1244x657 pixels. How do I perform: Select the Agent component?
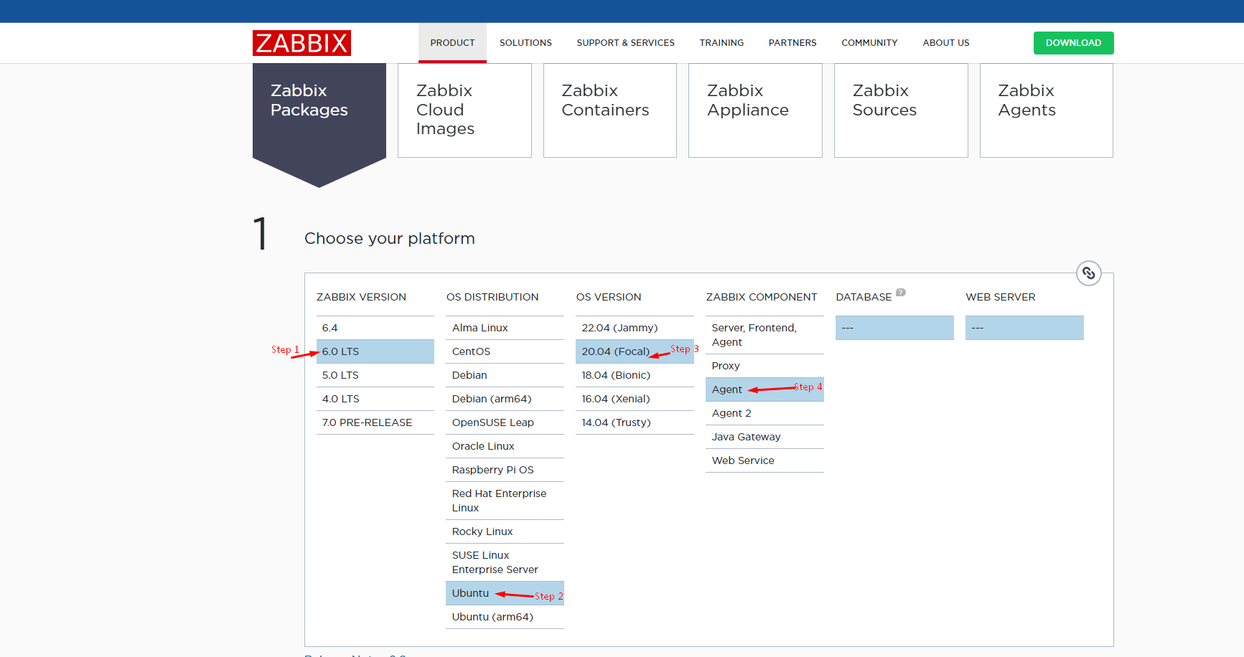coord(764,389)
